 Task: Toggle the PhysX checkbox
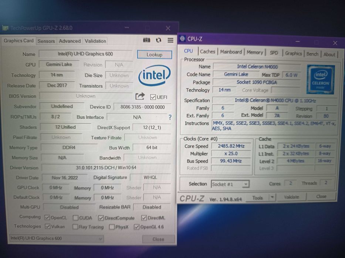tap(112, 227)
